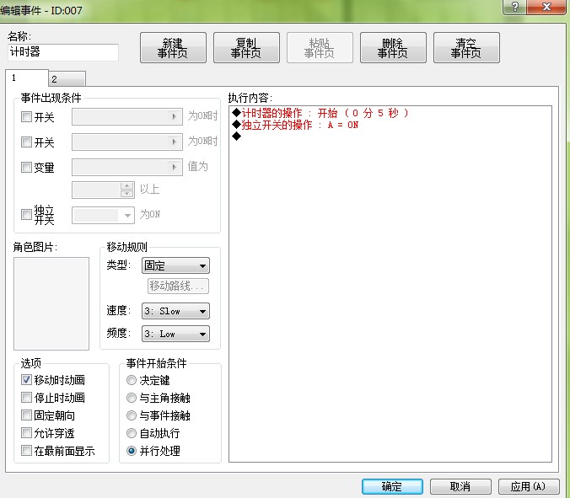This screenshot has height=498, width=570.
Task: Click the 清空事件页 button
Action: click(x=466, y=48)
